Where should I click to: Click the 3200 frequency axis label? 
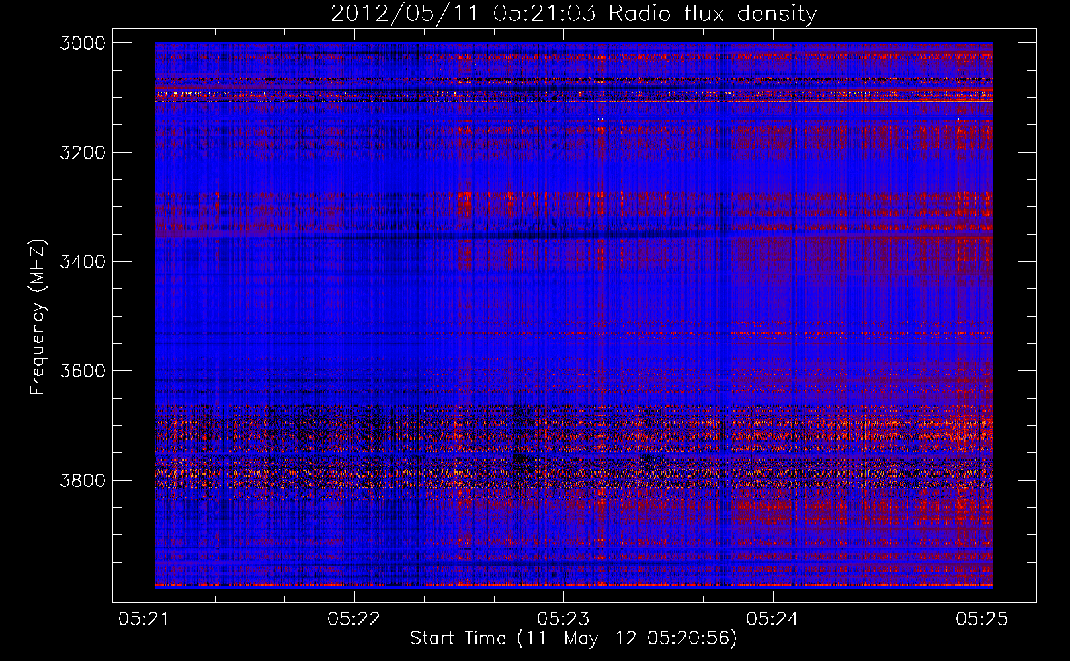[83, 153]
